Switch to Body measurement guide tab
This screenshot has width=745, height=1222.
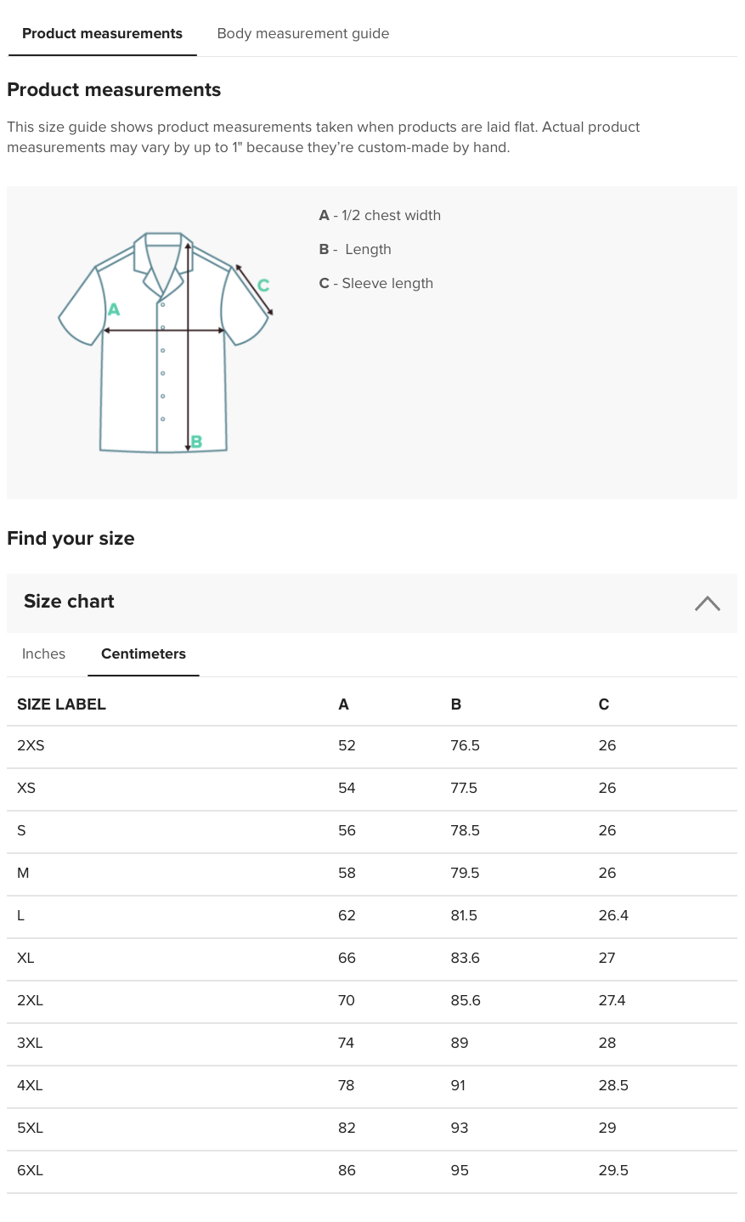(x=302, y=34)
